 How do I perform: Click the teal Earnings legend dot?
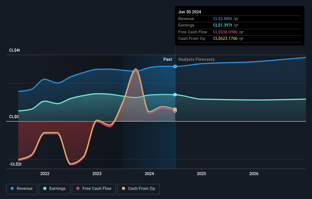coord(45,188)
